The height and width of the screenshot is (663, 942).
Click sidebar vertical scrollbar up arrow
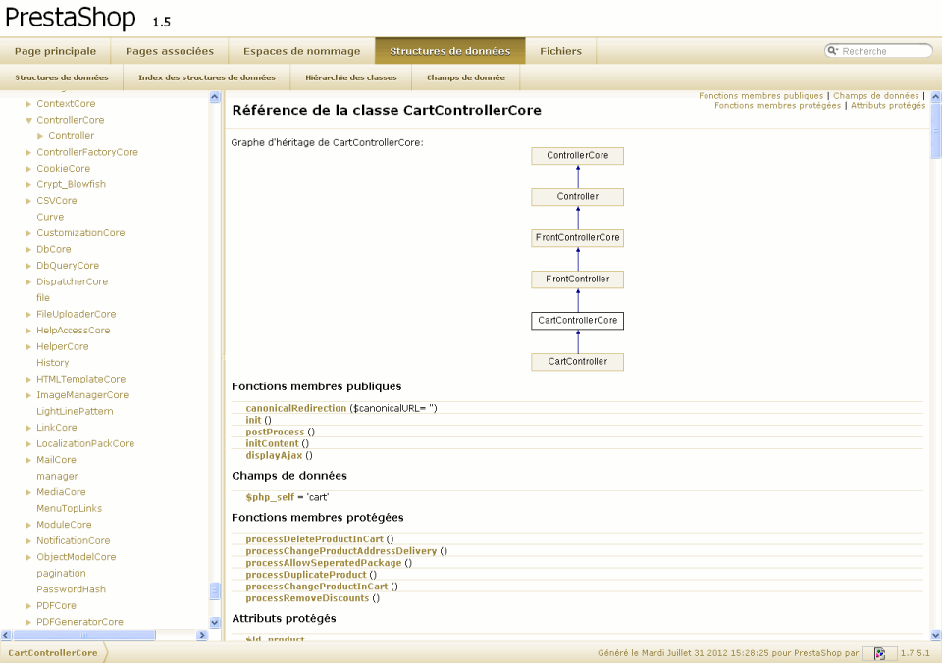[x=215, y=97]
